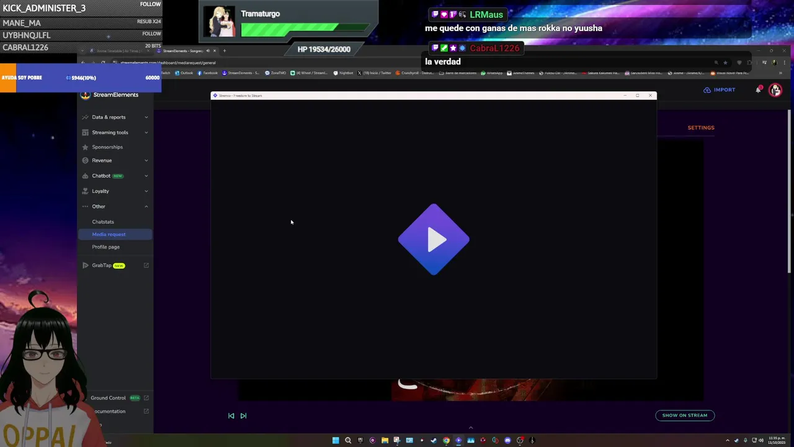Collapse the Other section chevron

click(x=146, y=206)
